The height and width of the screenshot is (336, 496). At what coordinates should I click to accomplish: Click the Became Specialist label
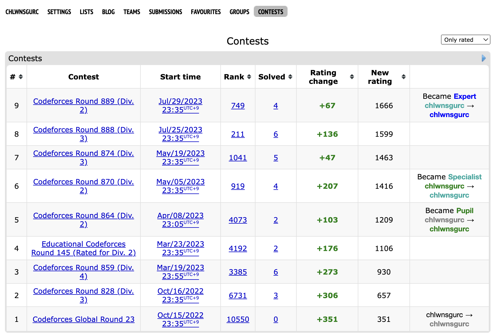(449, 177)
